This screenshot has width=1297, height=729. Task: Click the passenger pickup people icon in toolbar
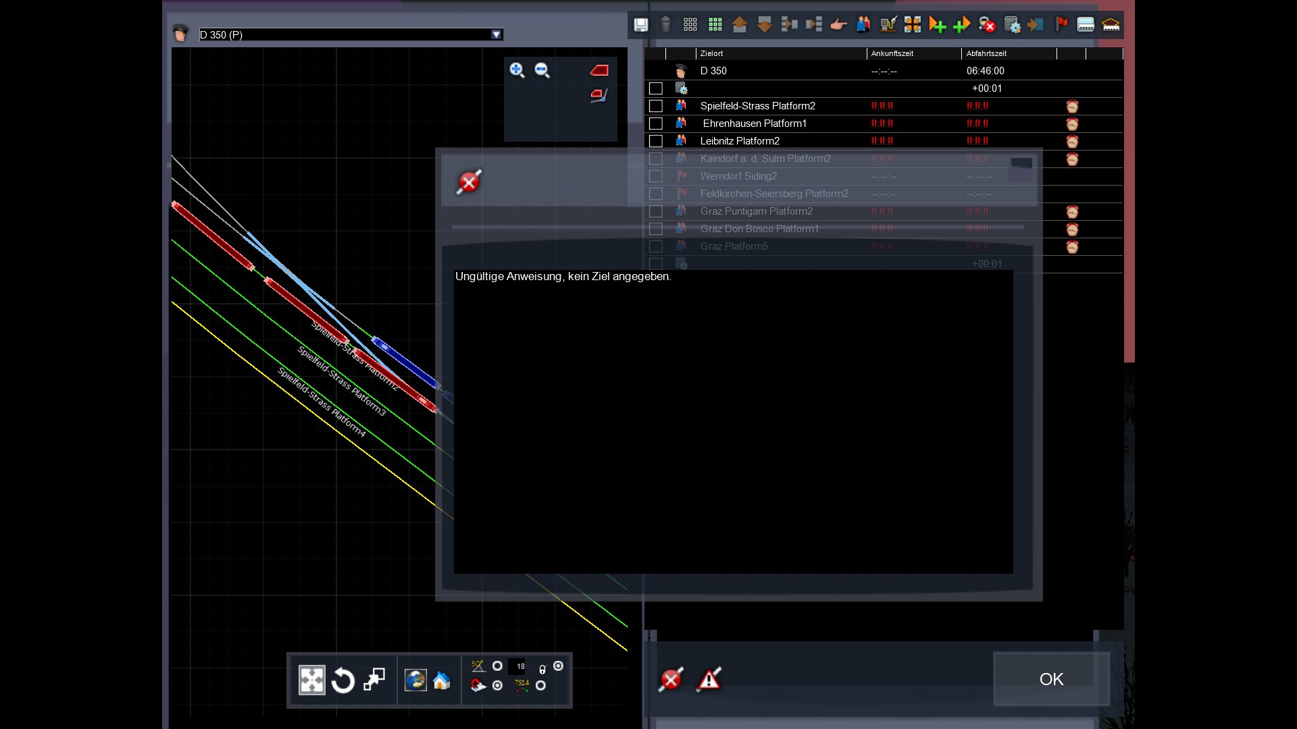pos(863,26)
